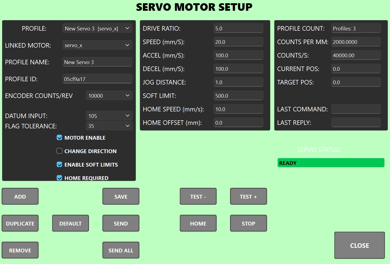
Task: Click the HOME button
Action: [198, 223]
